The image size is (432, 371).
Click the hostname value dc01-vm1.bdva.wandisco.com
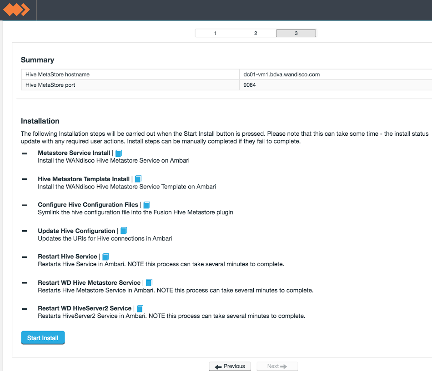tap(281, 74)
